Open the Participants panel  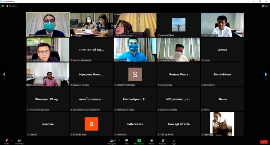(x=112, y=141)
